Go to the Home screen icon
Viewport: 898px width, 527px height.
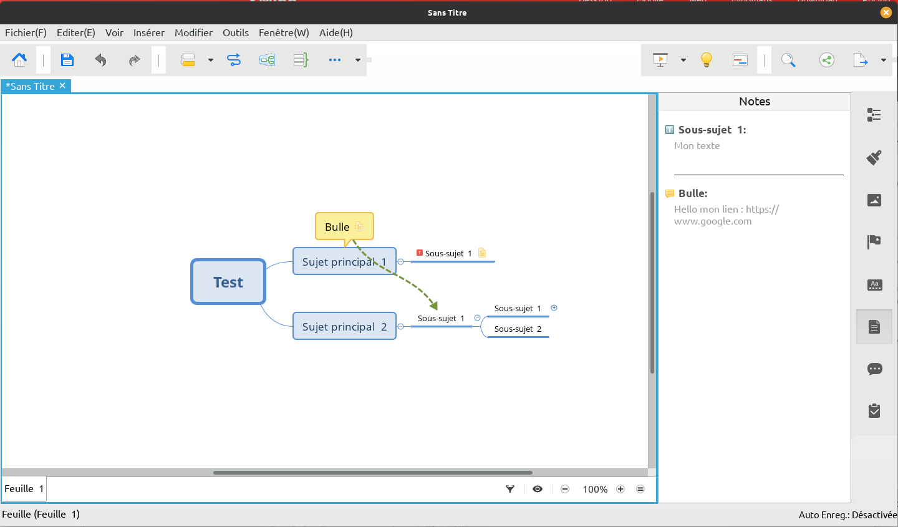(x=19, y=60)
